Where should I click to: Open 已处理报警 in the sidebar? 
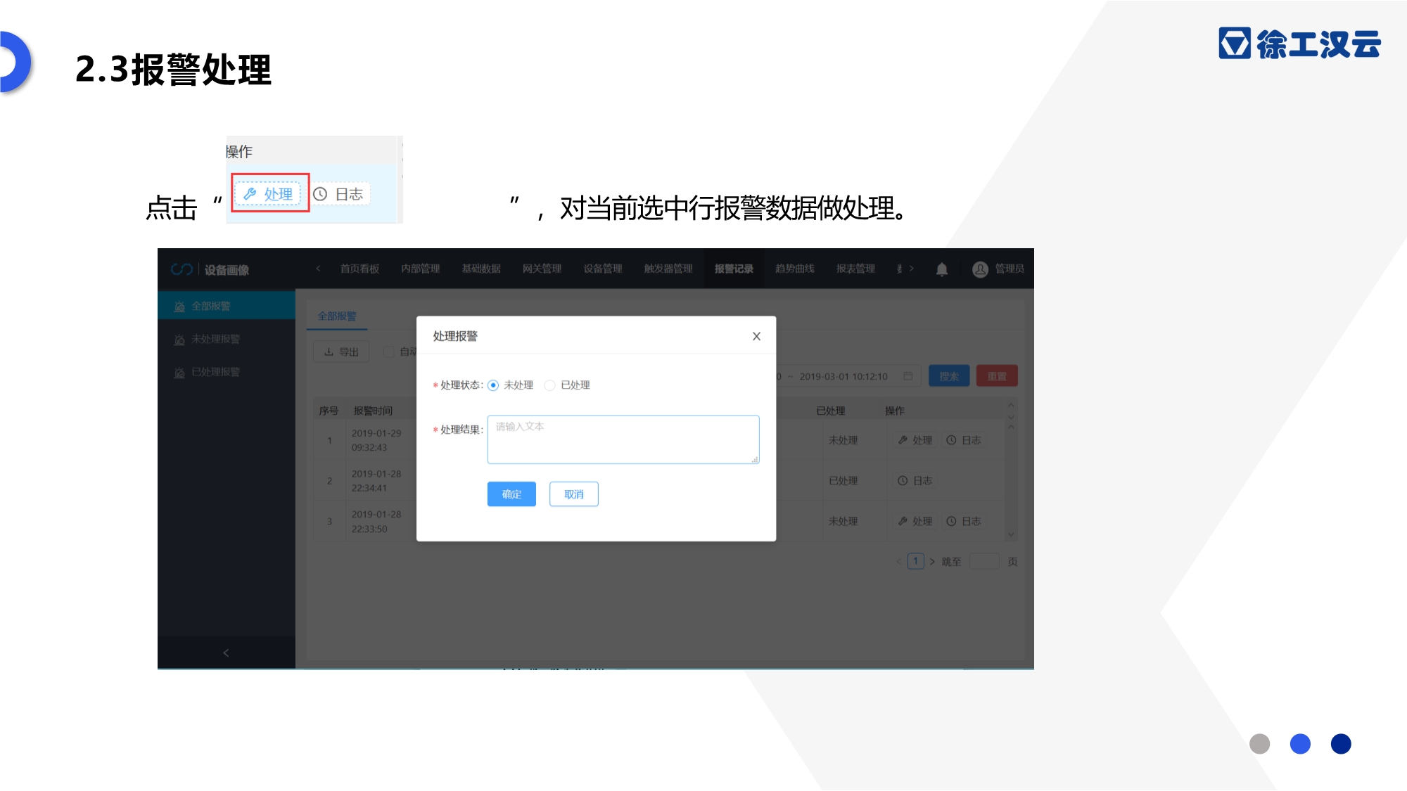tap(227, 372)
